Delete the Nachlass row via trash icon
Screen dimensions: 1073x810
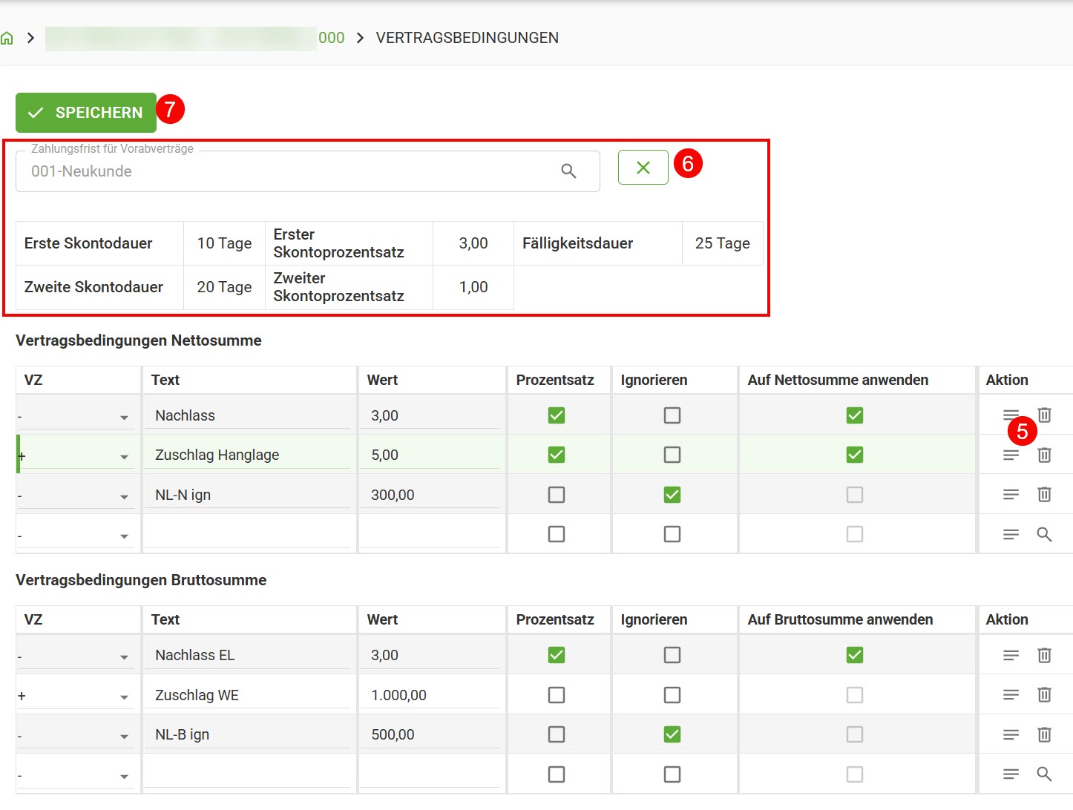click(1044, 415)
